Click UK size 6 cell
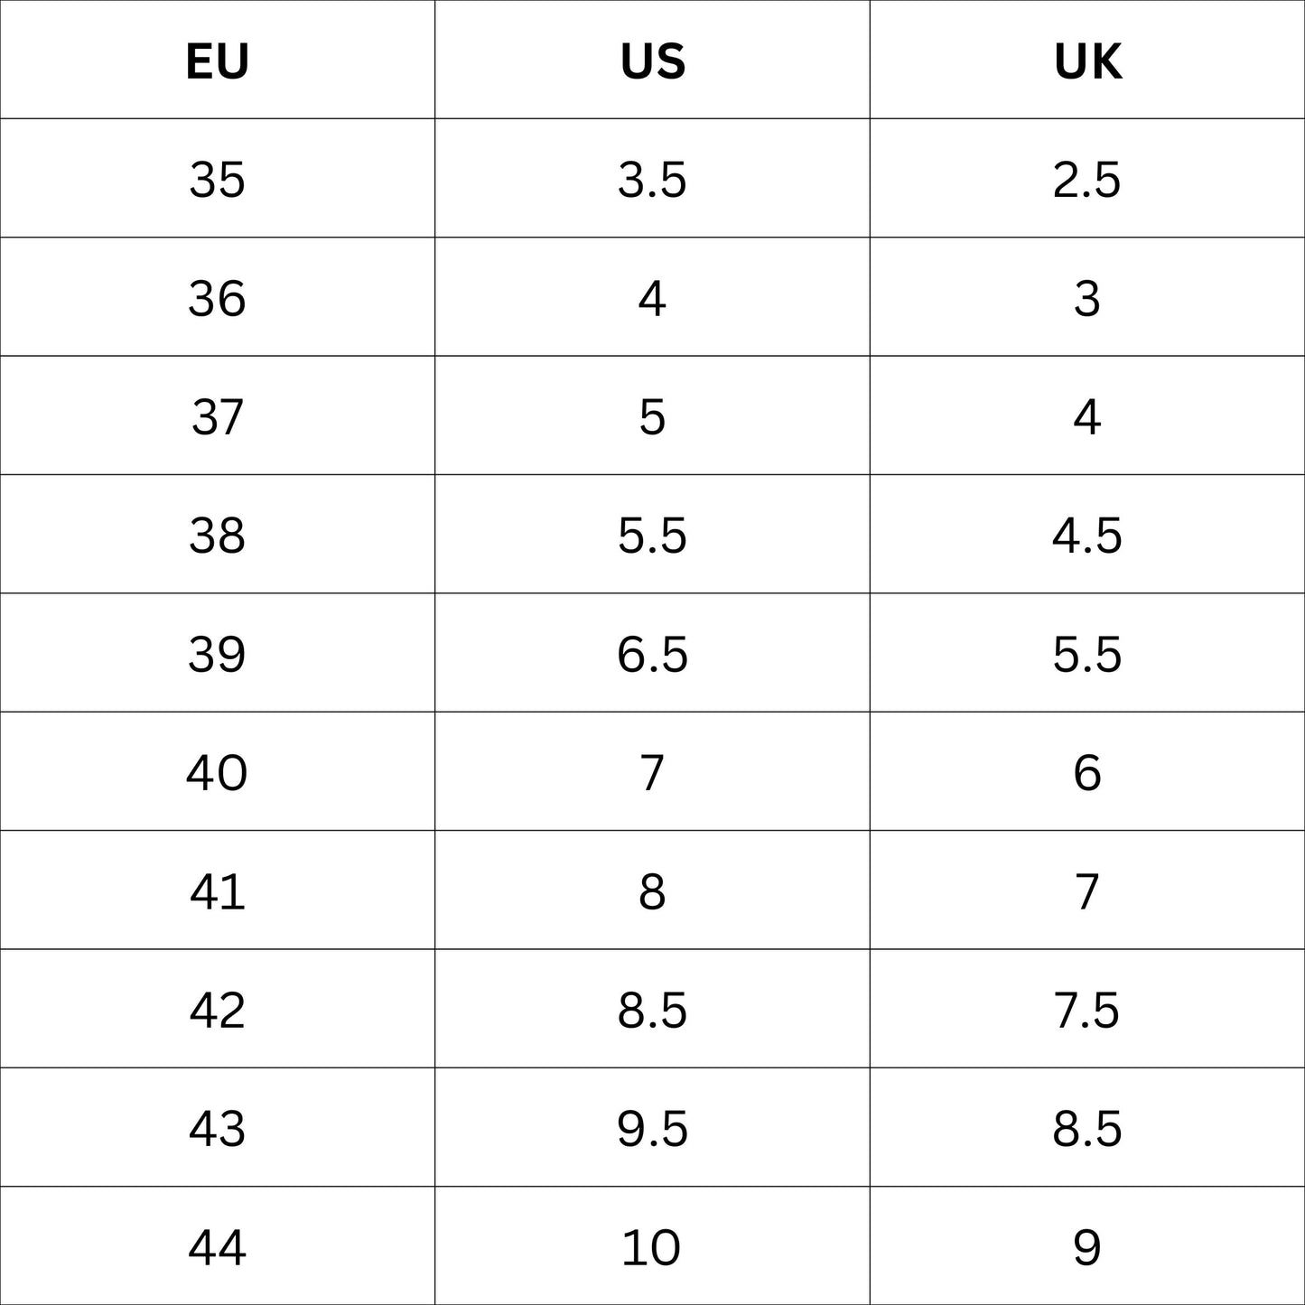The height and width of the screenshot is (1305, 1305). coord(1087,772)
